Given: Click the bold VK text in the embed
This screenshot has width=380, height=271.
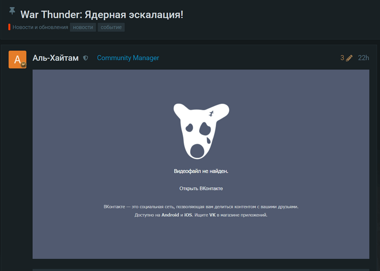Looking at the screenshot, I should [x=212, y=215].
